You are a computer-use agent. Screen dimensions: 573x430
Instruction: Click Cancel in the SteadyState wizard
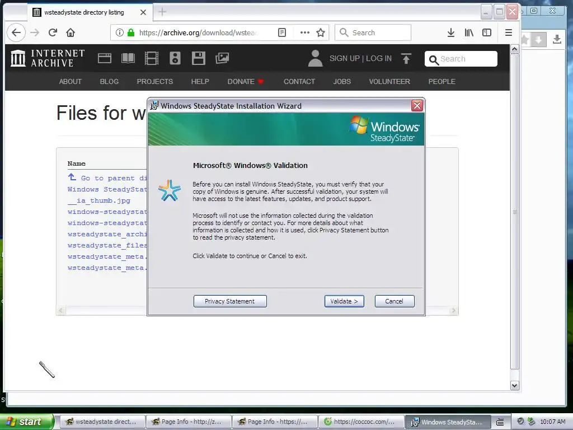[x=394, y=301]
